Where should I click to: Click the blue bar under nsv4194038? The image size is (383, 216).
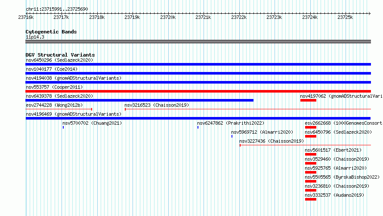tap(198, 82)
